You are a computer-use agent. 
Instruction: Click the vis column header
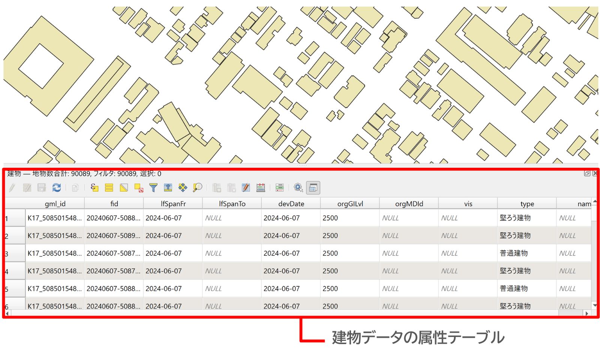click(x=468, y=204)
